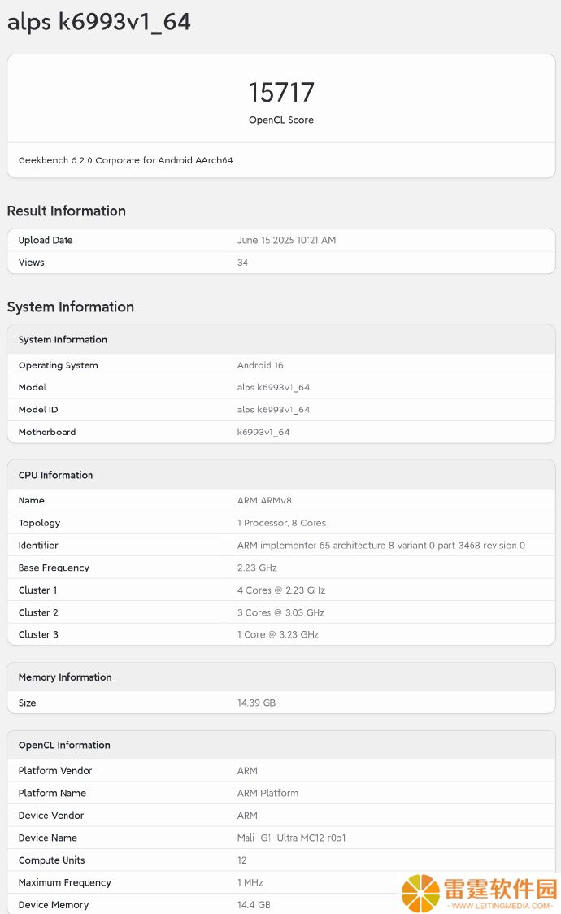Select the Model ID row value alps k6993v1_64

click(273, 410)
